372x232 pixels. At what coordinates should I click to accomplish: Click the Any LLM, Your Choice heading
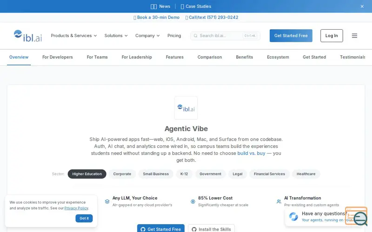[x=135, y=198]
